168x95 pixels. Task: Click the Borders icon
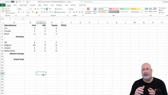pos(28,12)
